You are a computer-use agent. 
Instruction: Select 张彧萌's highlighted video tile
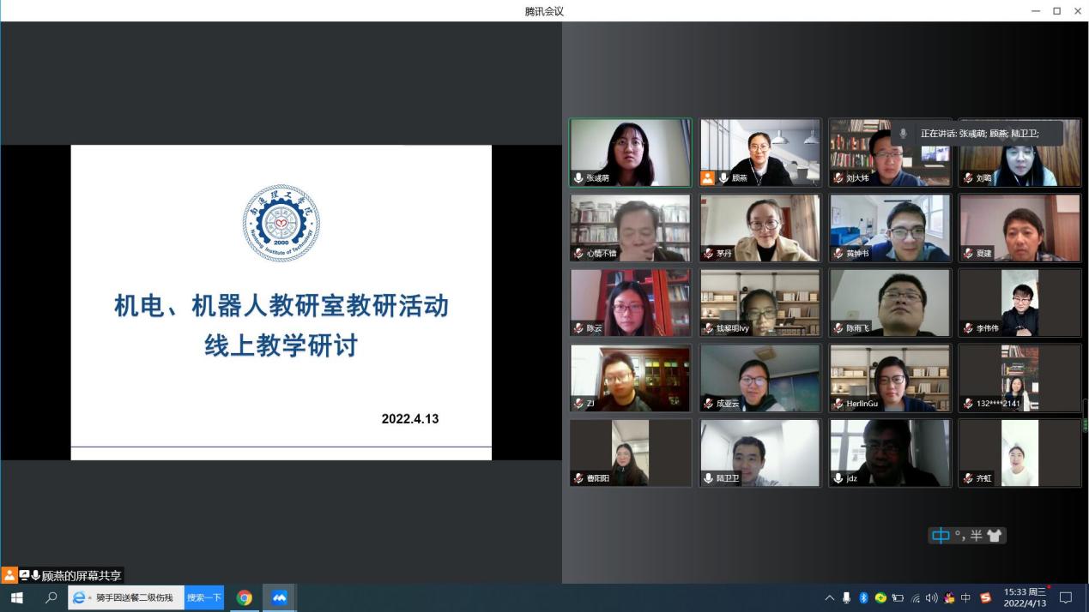(630, 153)
